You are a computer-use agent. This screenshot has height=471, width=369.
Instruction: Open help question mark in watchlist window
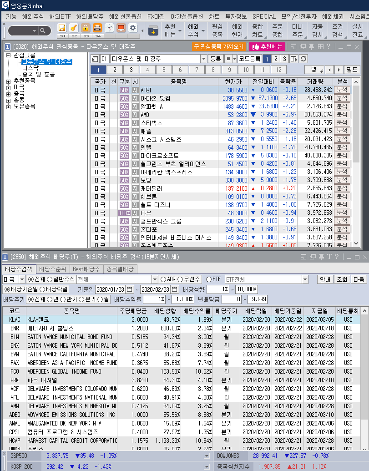tap(329, 47)
